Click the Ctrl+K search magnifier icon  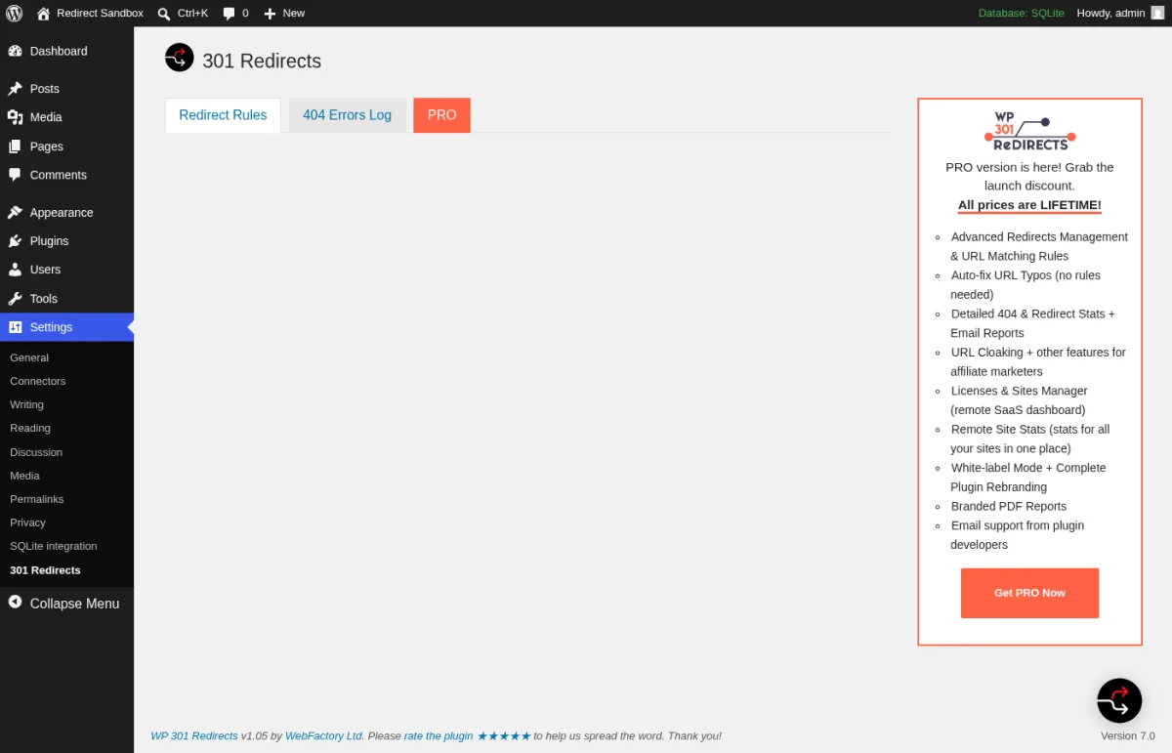tap(164, 14)
